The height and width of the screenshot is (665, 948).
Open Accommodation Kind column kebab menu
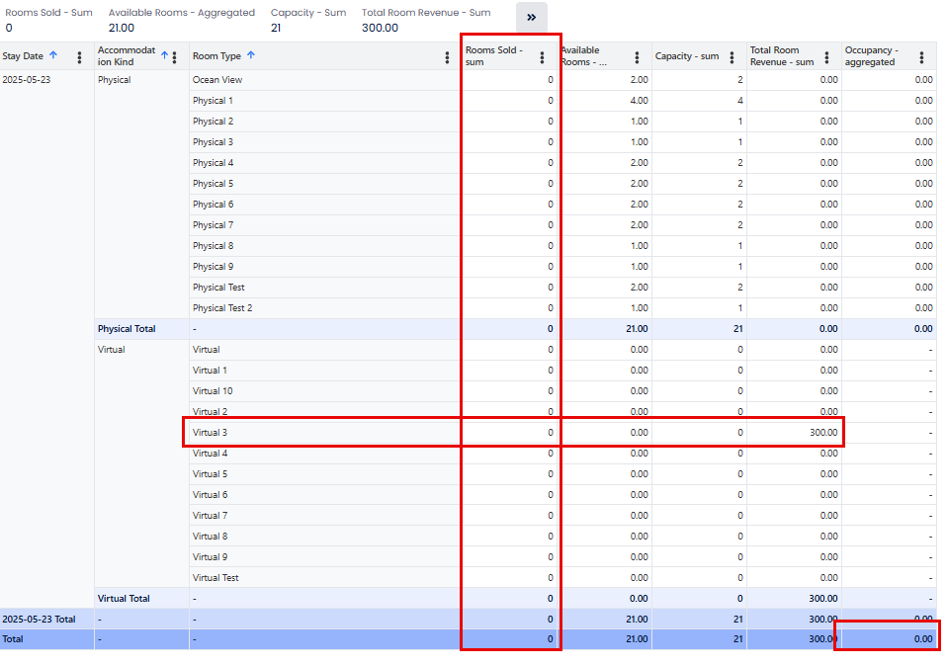[175, 57]
